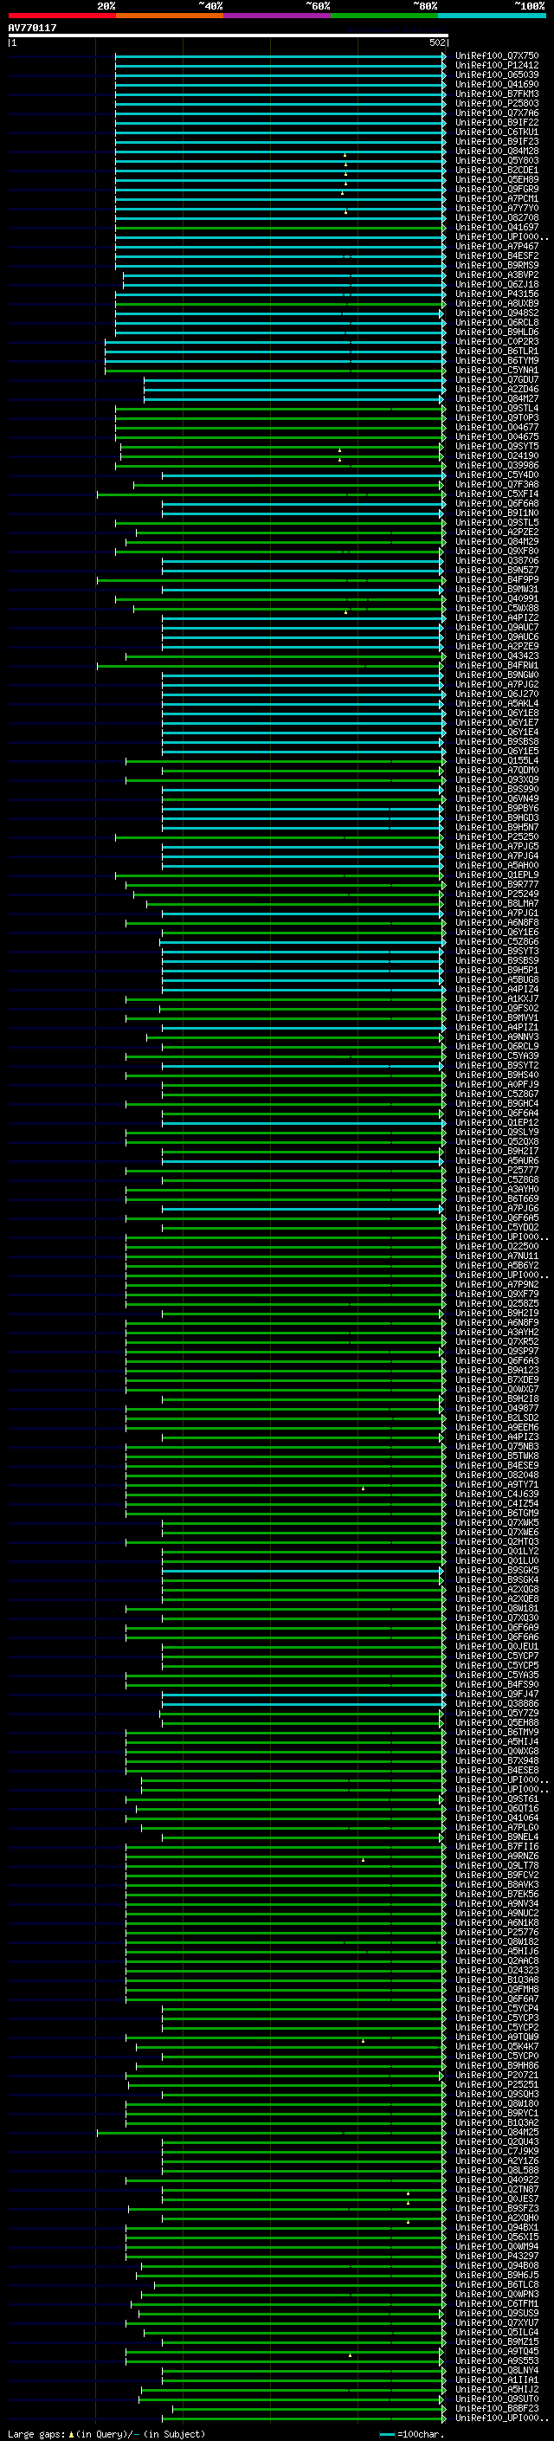This screenshot has width=554, height=2441.
Task: Open hit UniRef100_P25803
Action: pos(496,103)
